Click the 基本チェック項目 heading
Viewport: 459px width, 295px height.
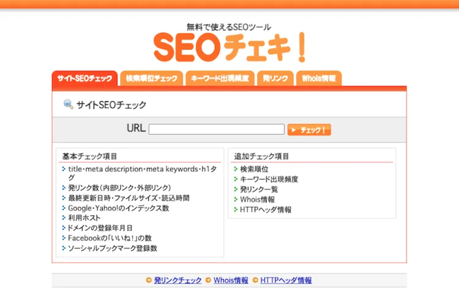pos(89,156)
